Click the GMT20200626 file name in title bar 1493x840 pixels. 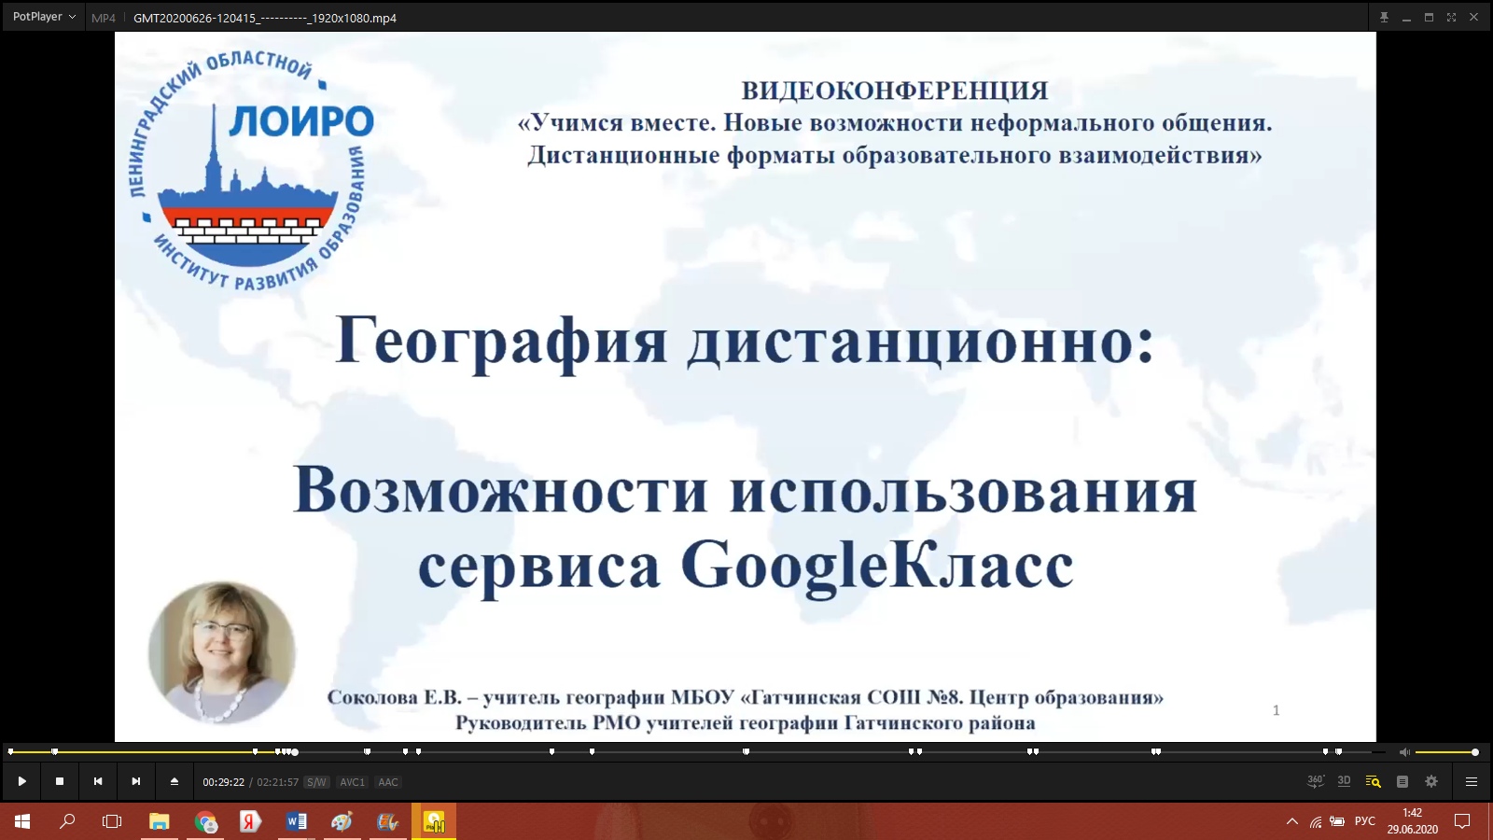pyautogui.click(x=265, y=18)
